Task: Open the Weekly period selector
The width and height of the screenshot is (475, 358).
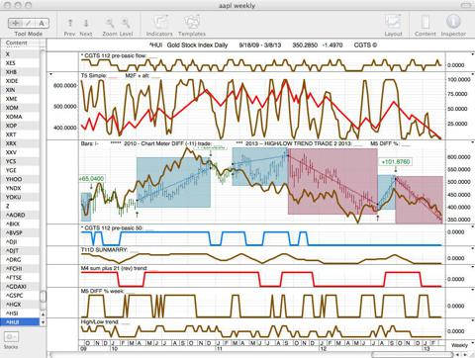Action: pyautogui.click(x=459, y=345)
